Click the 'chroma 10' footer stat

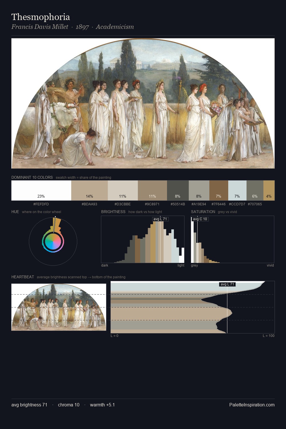click(x=69, y=405)
